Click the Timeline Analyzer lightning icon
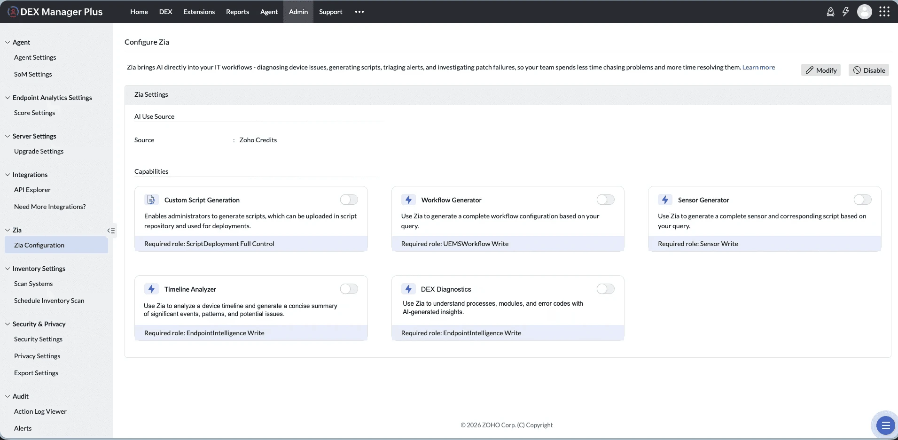 coord(151,289)
